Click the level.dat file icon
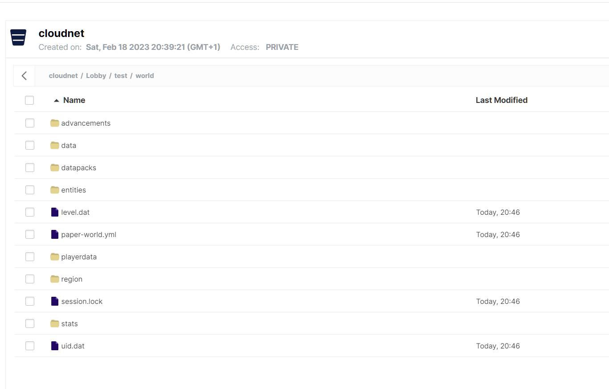This screenshot has height=389, width=609. pos(55,212)
